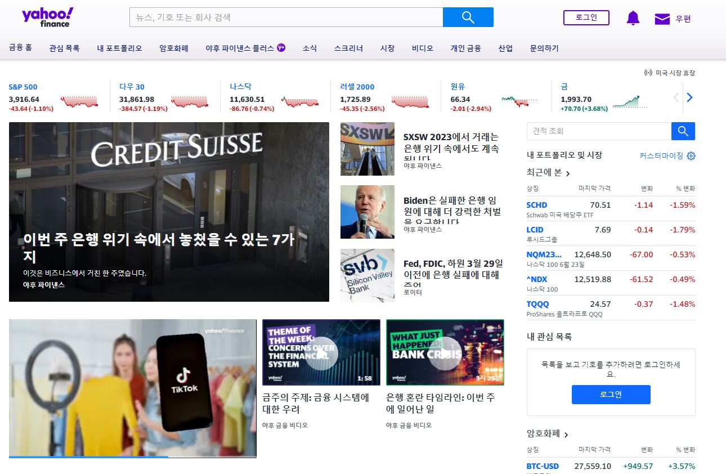Click the magnifier search button in header

468,17
